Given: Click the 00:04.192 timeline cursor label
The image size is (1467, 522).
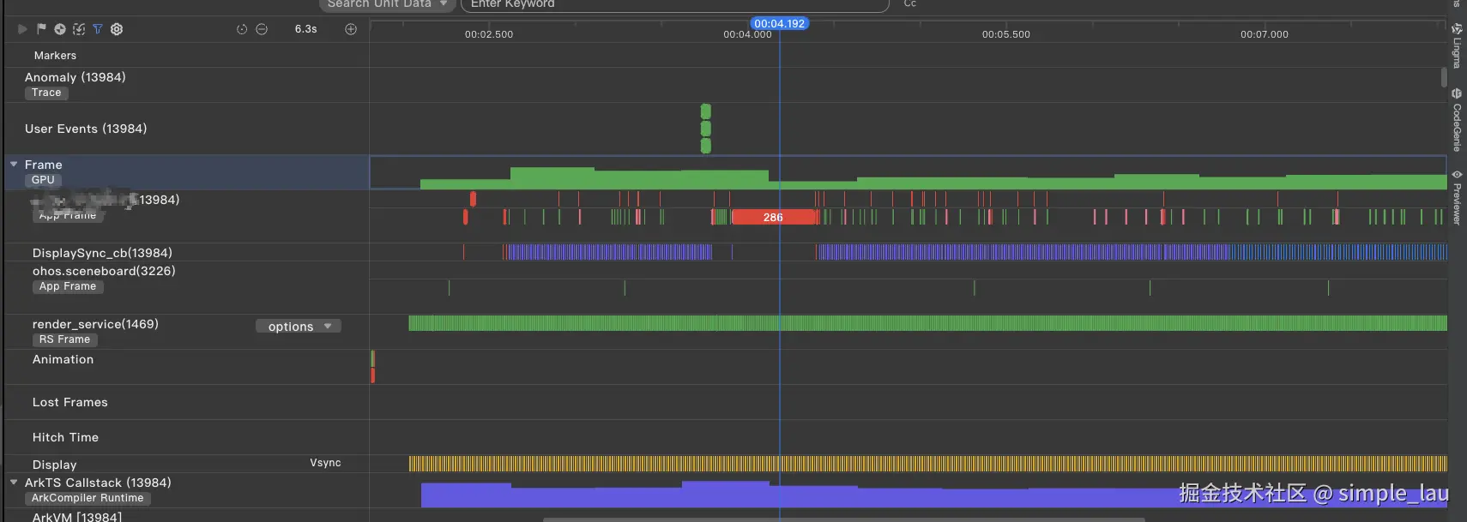Looking at the screenshot, I should pos(780,23).
